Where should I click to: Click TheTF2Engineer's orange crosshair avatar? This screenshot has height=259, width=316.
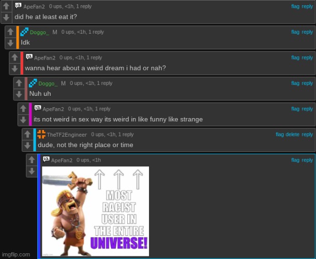(x=41, y=134)
